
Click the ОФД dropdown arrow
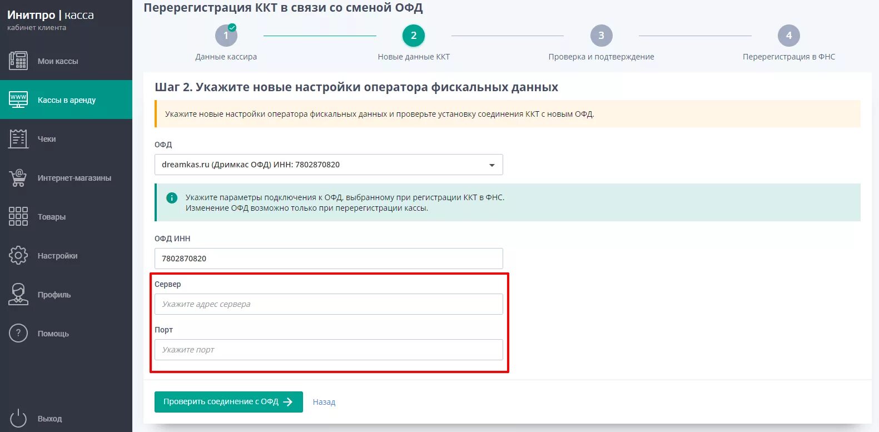491,165
